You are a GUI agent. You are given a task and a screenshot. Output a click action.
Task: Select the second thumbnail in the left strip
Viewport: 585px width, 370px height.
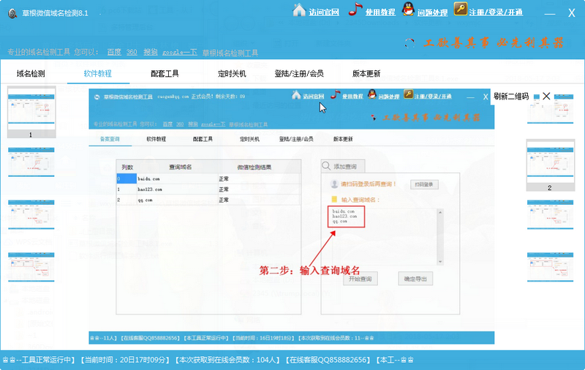[31, 162]
